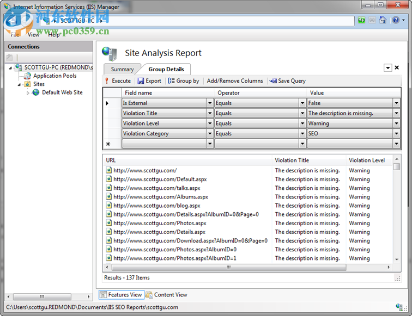
Task: Switch to the Summary tab
Action: (122, 70)
